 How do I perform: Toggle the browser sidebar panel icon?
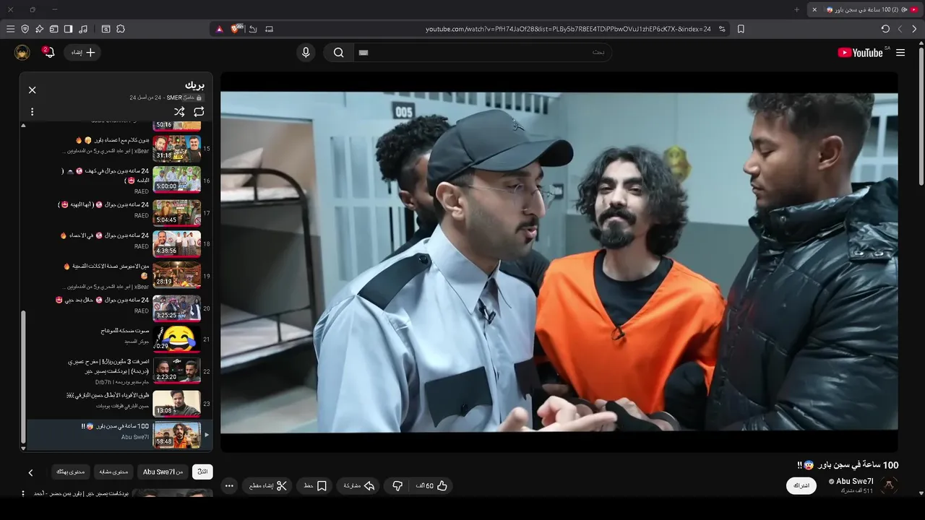tap(69, 29)
